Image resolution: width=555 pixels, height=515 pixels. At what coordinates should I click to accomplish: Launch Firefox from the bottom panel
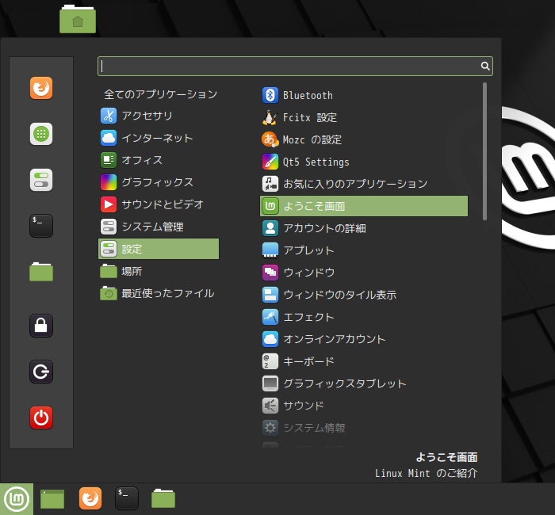click(x=90, y=498)
